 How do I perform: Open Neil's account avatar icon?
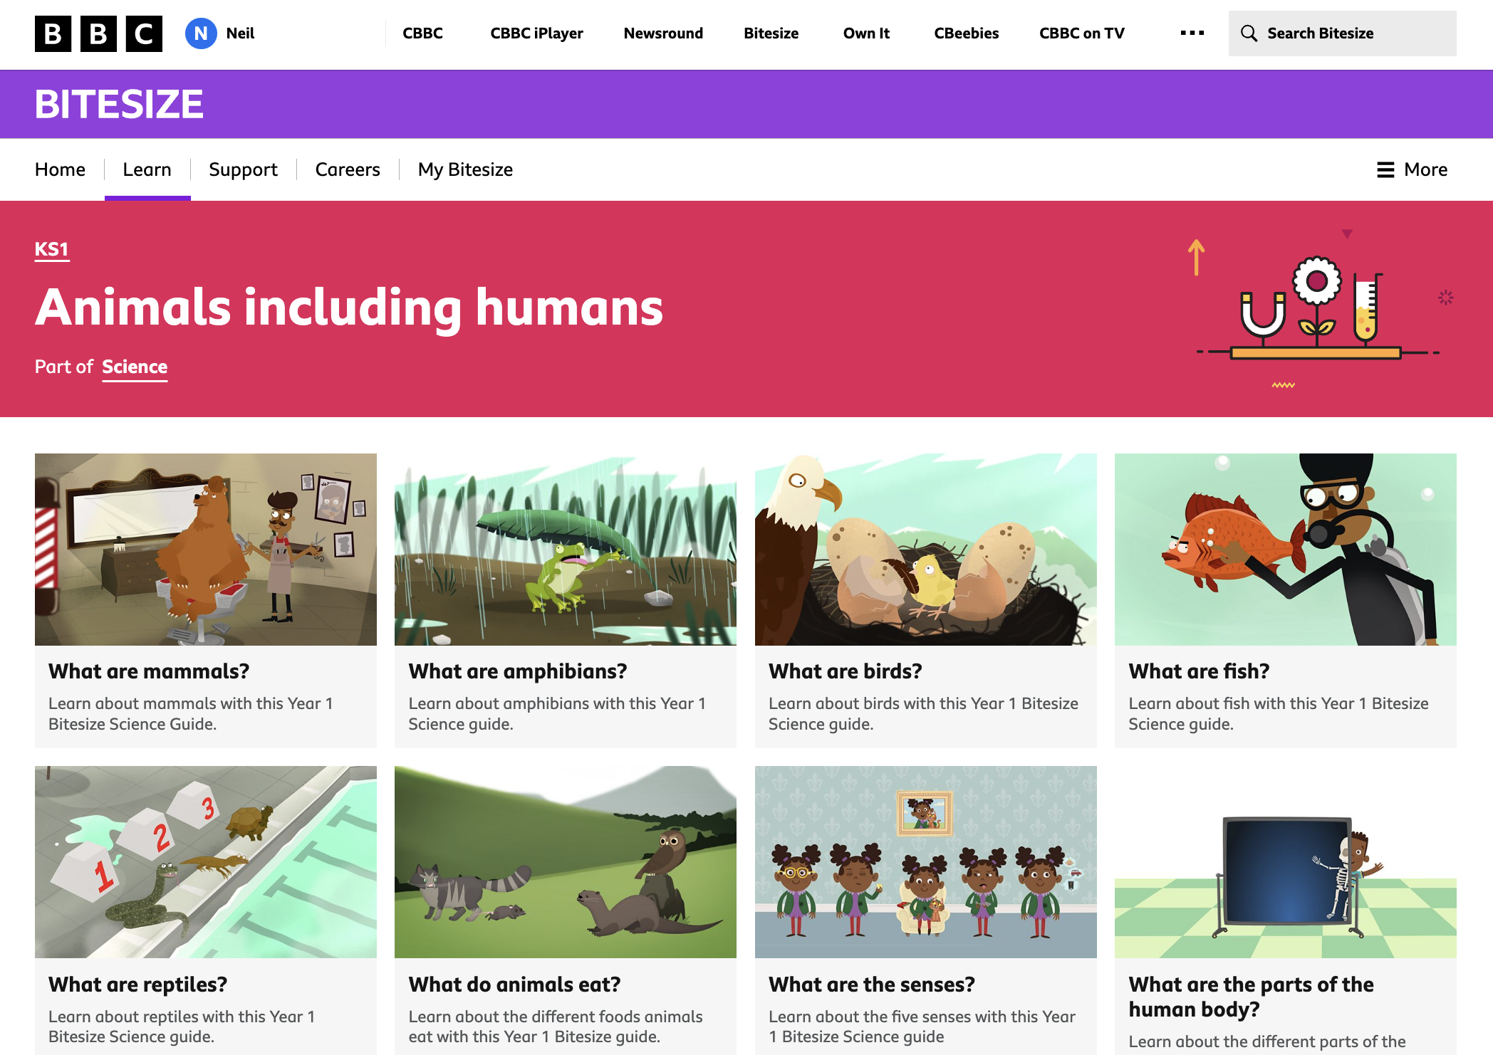point(201,33)
